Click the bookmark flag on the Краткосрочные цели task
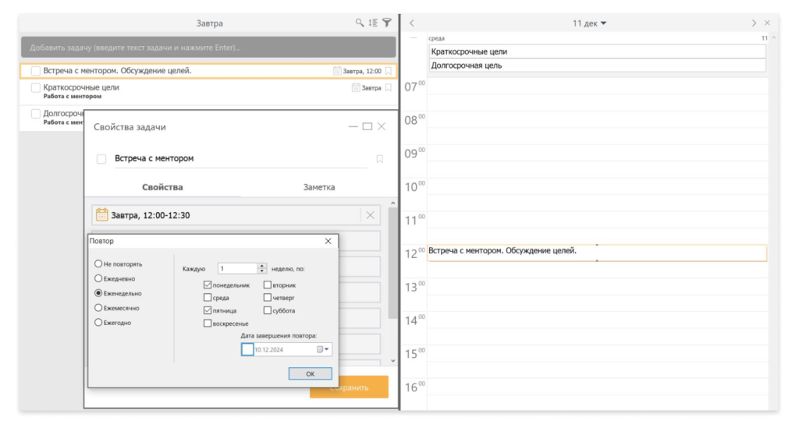This screenshot has width=799, height=421. coord(388,88)
